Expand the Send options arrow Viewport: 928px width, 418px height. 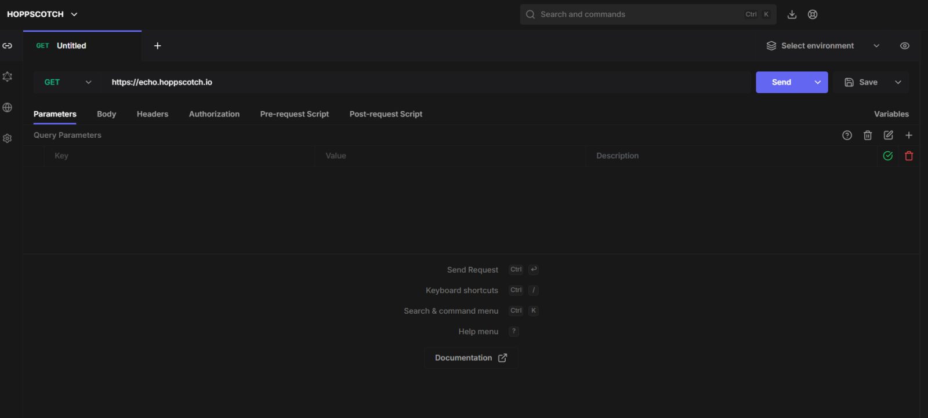818,82
